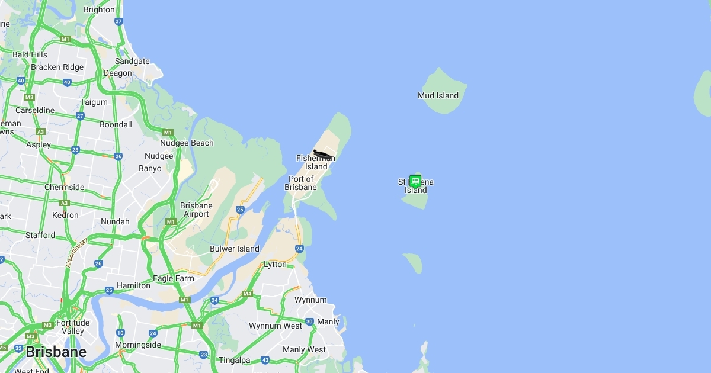
Task: Select the Brisbane city label
Action: point(56,352)
